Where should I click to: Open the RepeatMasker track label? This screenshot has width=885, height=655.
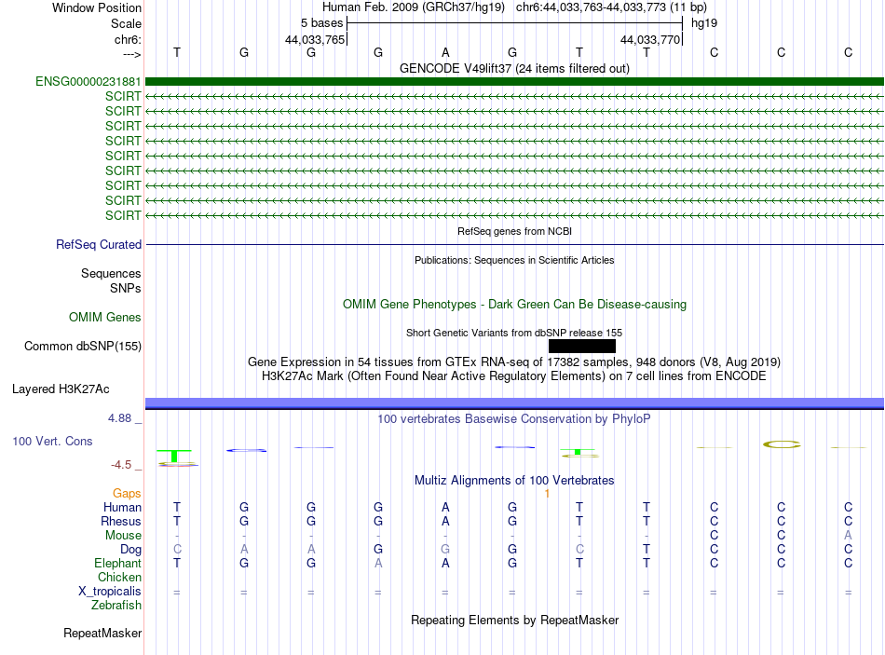point(102,633)
